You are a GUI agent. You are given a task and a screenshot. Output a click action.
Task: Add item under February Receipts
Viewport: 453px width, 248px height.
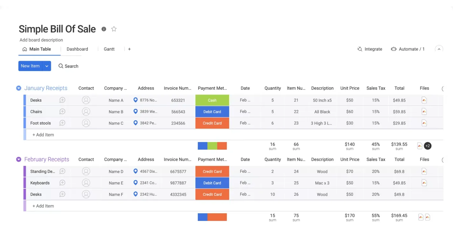click(x=43, y=206)
